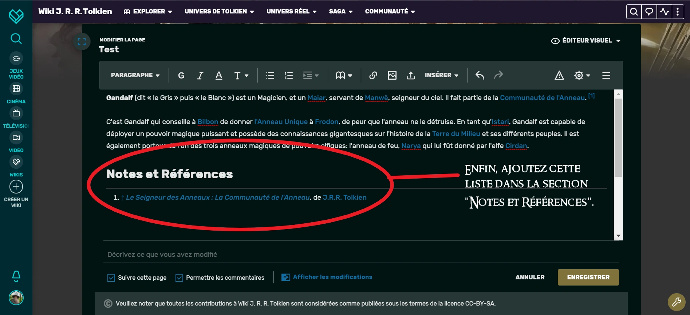
Task: Expand the Explorer menu
Action: 148,12
